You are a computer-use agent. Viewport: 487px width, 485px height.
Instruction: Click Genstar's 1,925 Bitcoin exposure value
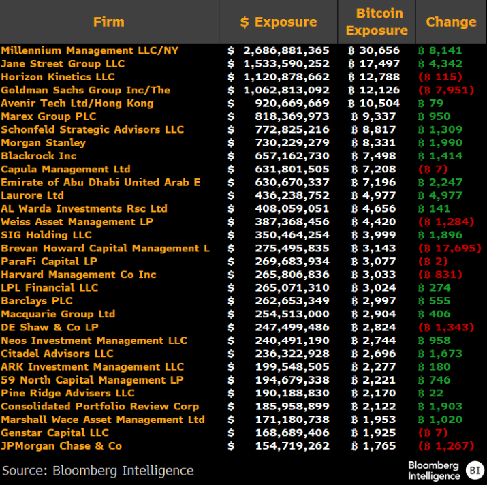point(374,433)
